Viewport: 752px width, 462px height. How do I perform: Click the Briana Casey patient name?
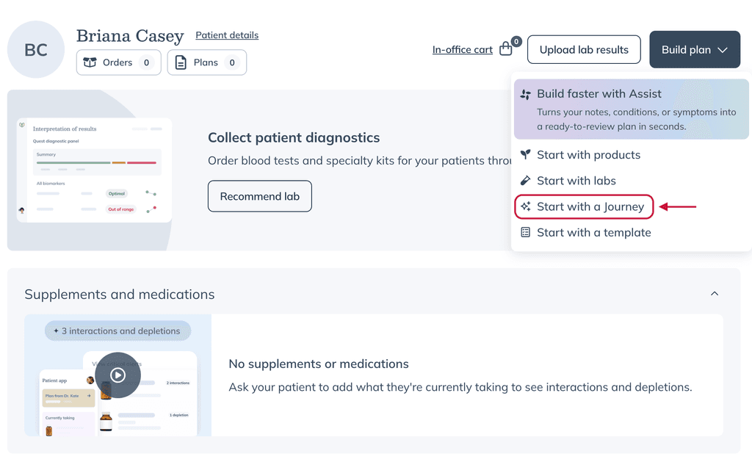(x=130, y=35)
